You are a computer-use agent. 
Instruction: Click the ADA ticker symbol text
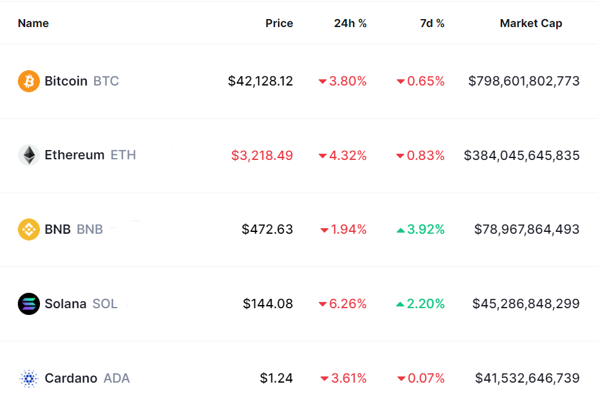[116, 378]
